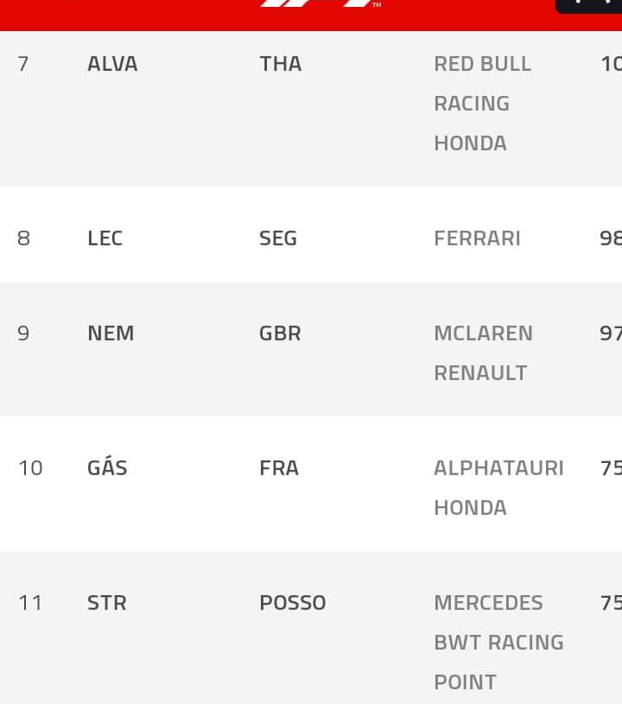
Task: Open driver ALVA in position 7
Action: tap(112, 64)
